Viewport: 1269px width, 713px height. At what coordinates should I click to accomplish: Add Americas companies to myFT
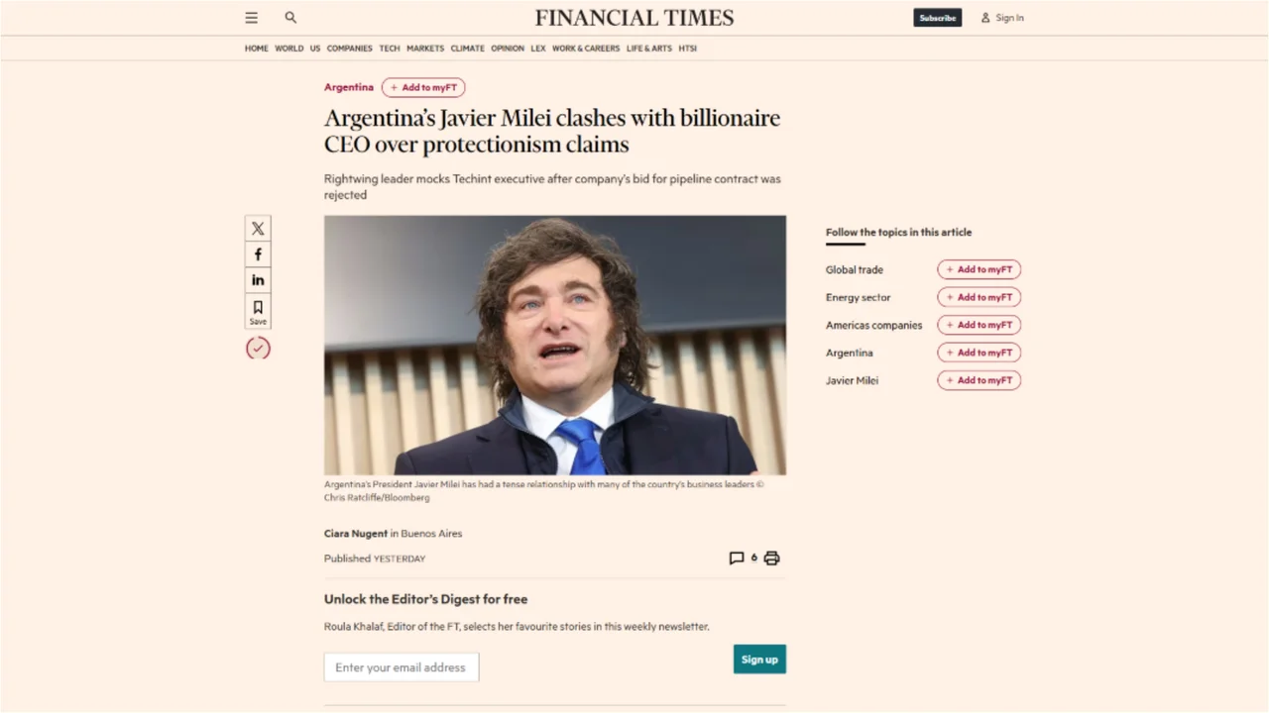point(979,325)
